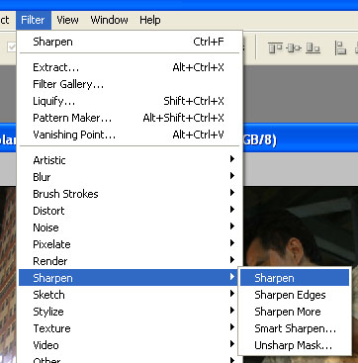The height and width of the screenshot is (363, 358).
Task: Launch the Liquify... filter
Action: click(x=130, y=101)
